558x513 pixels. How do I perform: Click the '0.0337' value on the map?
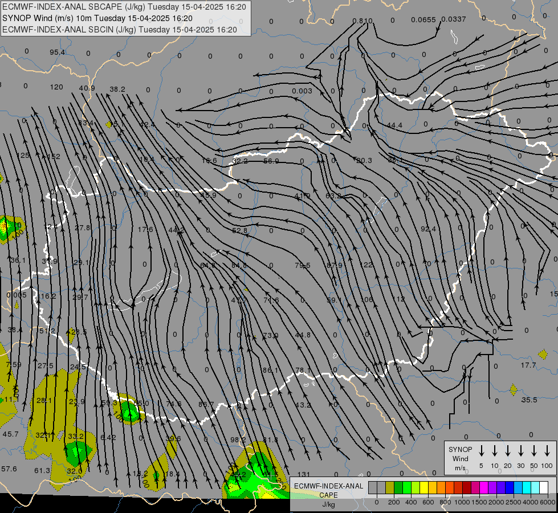coord(454,19)
